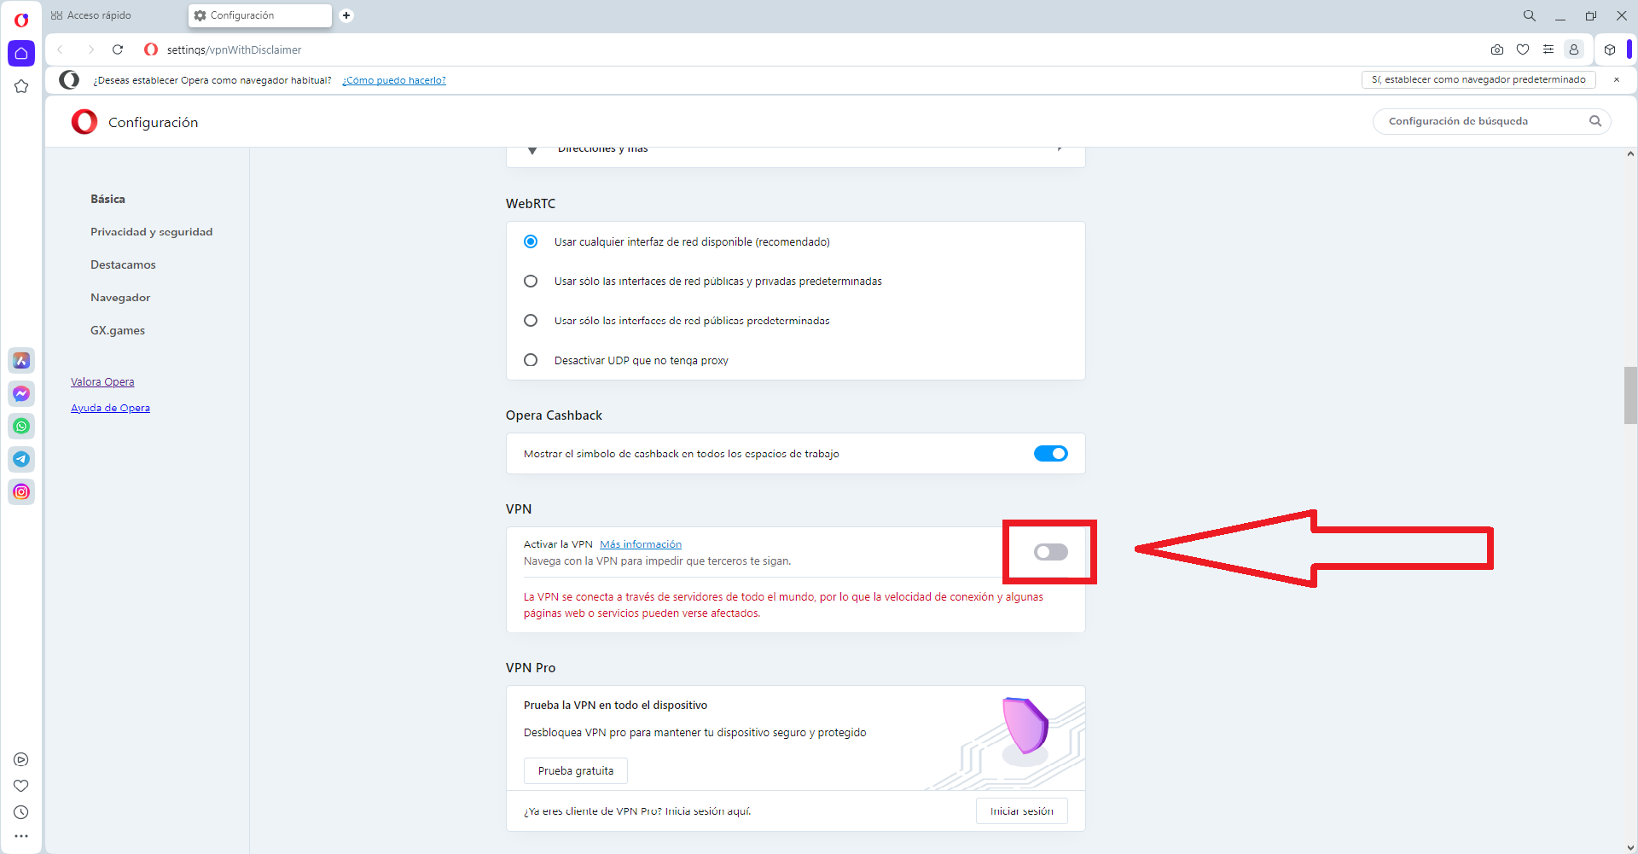Click the search magnifier in settings search
Viewport: 1638px width, 854px height.
(x=1595, y=121)
